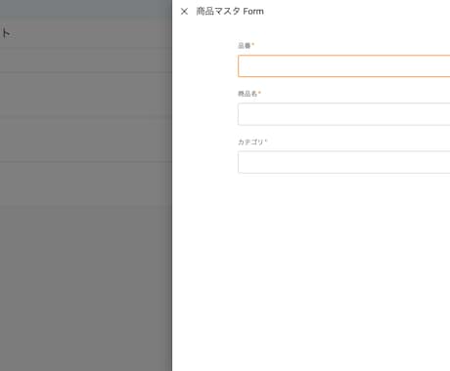Close the 商品マスタ Form panel
Viewport: 450px width, 371px height.
coord(184,12)
